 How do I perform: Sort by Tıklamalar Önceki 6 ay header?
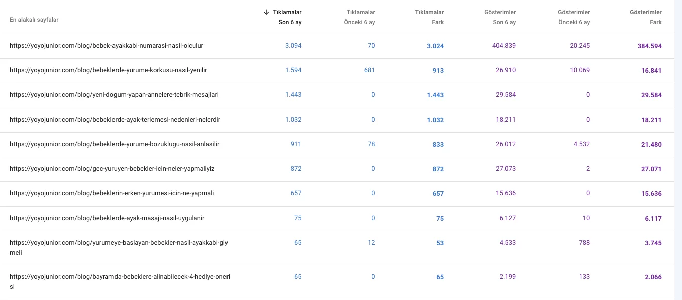359,17
